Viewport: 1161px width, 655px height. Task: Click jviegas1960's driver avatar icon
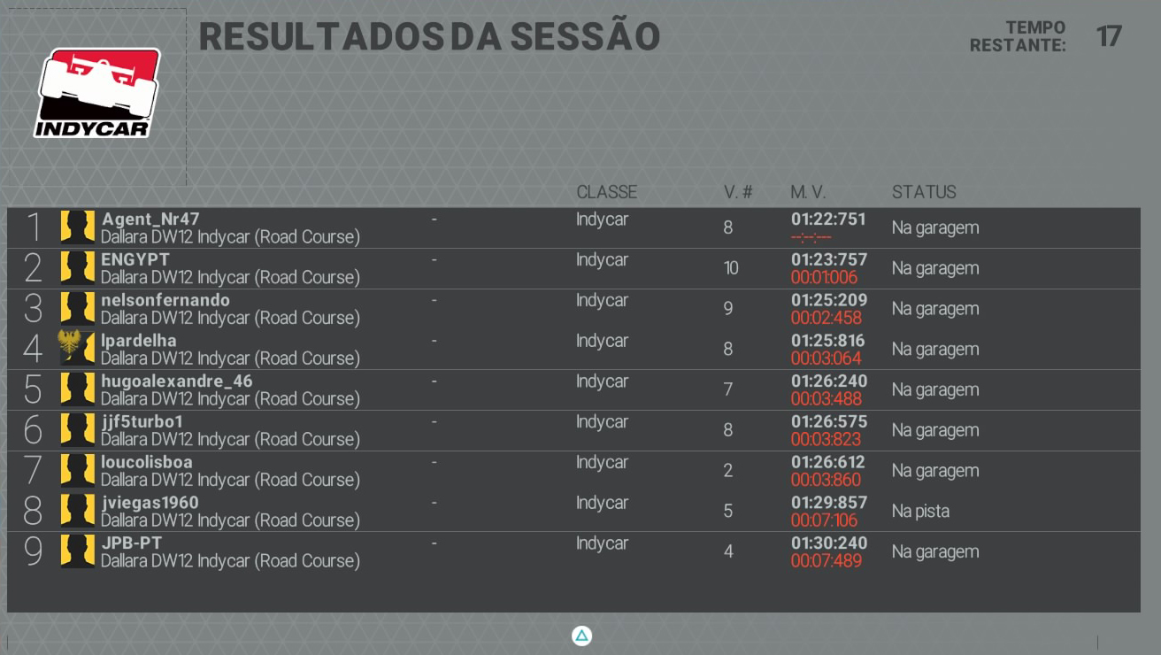77,511
